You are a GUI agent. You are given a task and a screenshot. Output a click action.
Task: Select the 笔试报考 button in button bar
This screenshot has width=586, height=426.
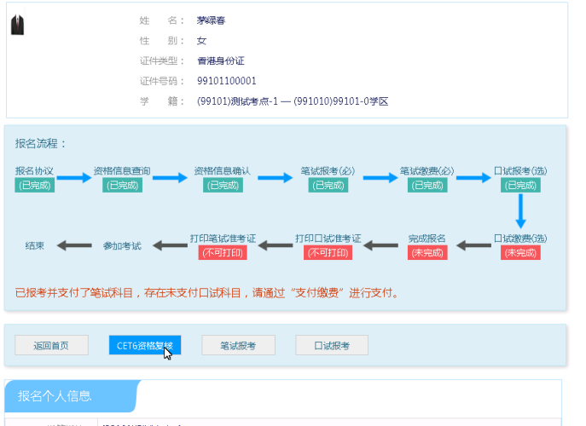238,345
